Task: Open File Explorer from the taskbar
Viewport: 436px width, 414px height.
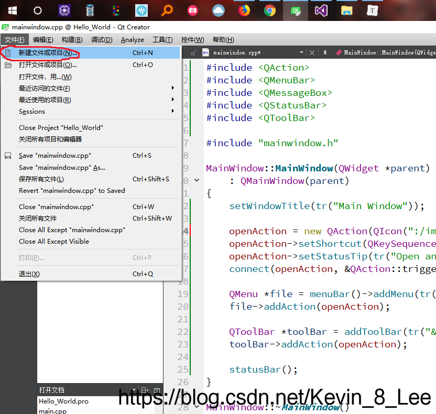Action: pyautogui.click(x=347, y=11)
